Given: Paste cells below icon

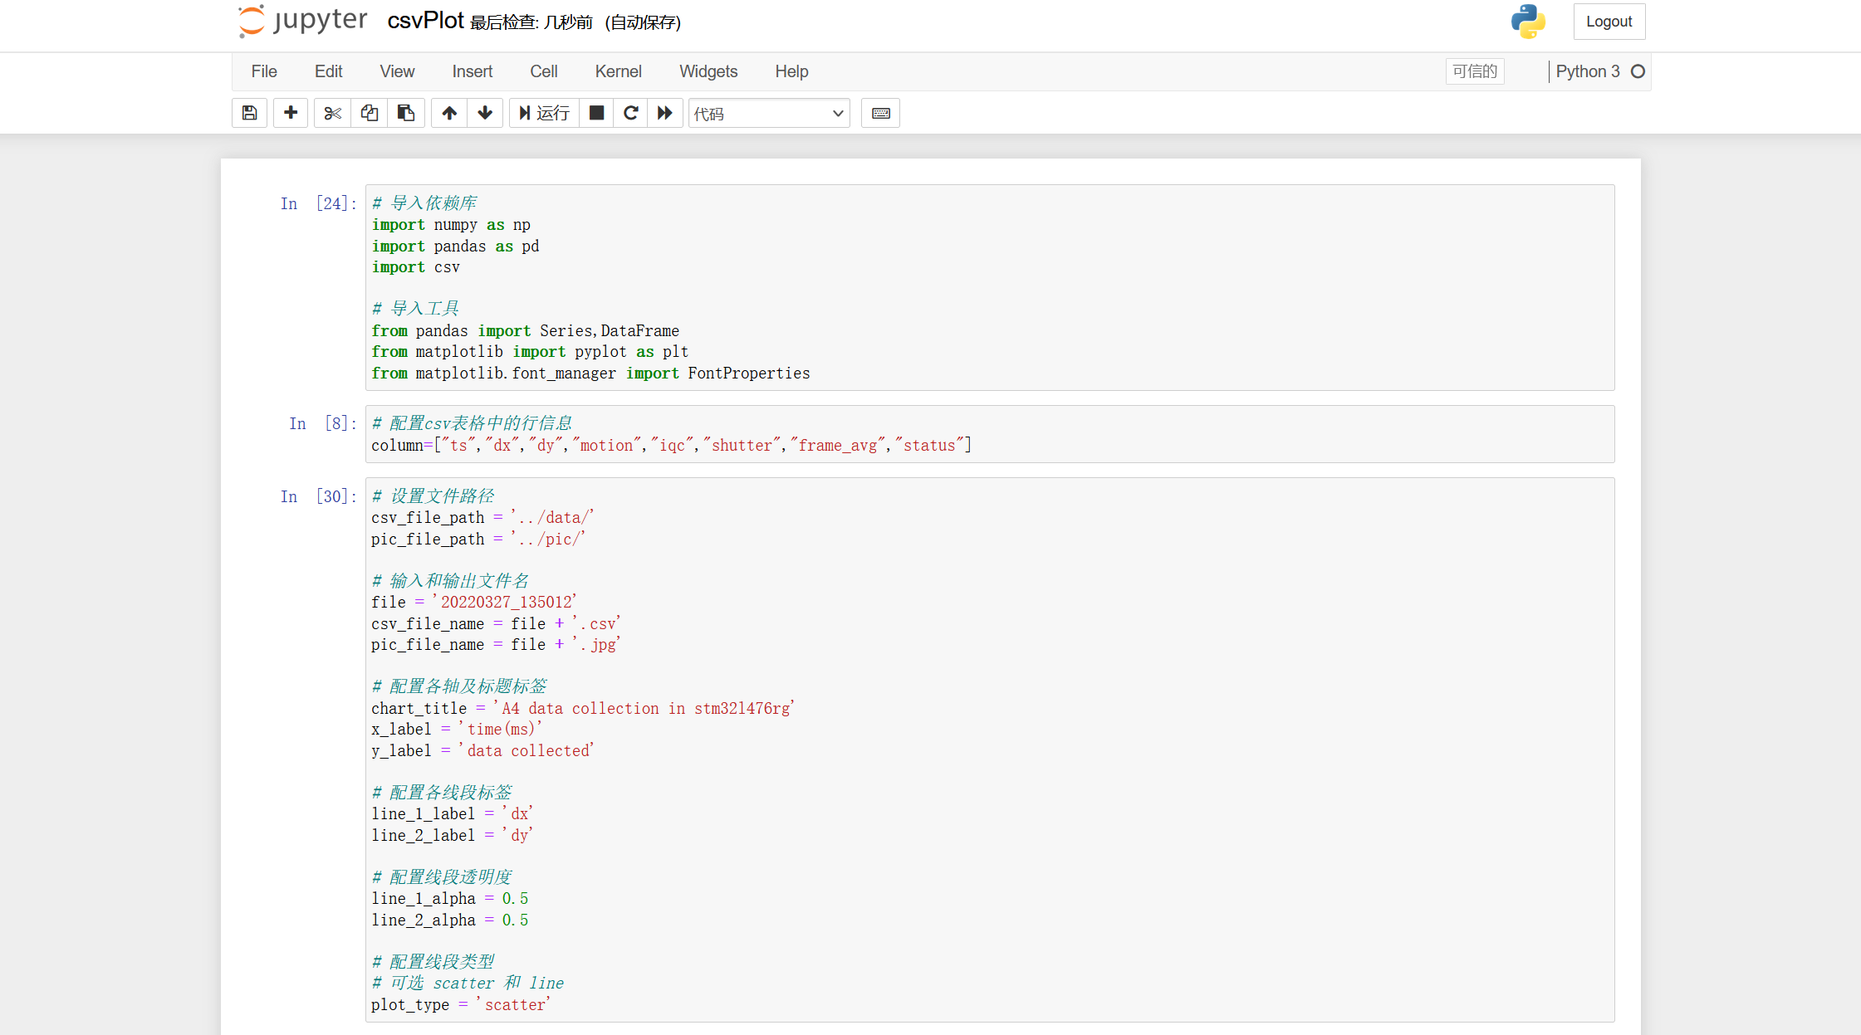Looking at the screenshot, I should point(406,113).
